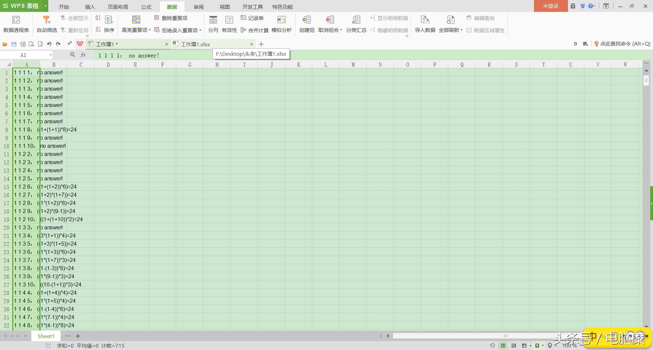Click the sheet list ellipsis button
653x350 pixels.
pyautogui.click(x=68, y=336)
